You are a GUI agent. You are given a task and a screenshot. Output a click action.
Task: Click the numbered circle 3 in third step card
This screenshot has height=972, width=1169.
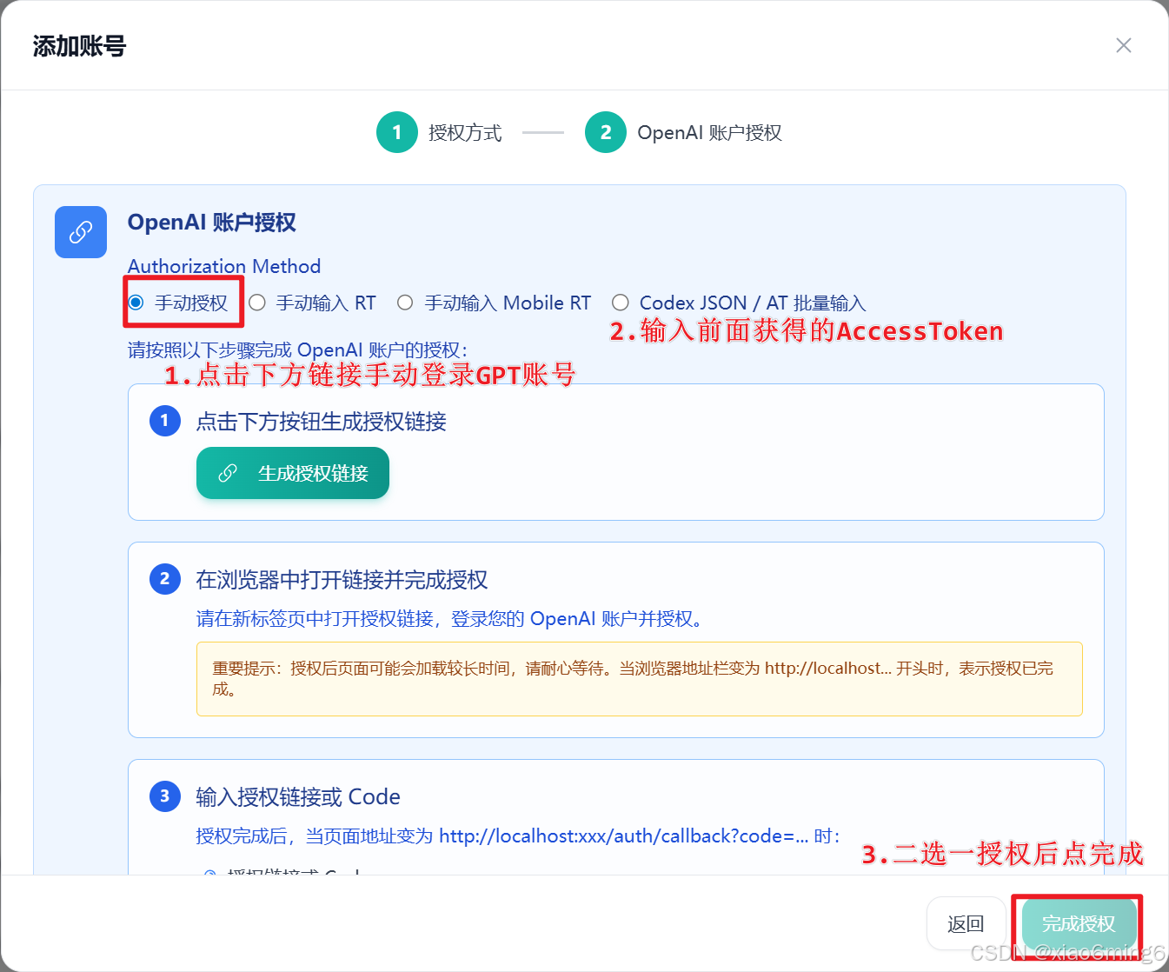[165, 796]
